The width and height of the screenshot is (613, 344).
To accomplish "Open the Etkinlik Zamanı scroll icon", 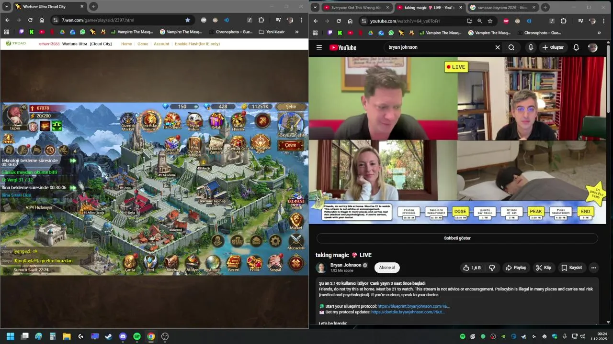I will click(216, 145).
